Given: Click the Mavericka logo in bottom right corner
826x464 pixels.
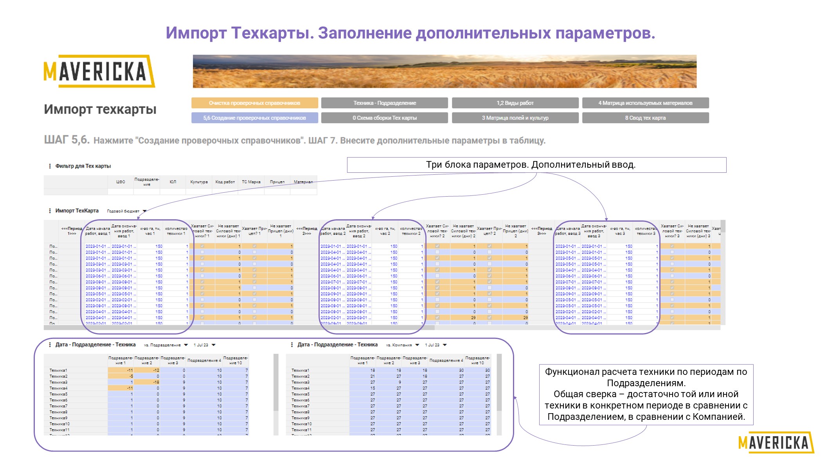Looking at the screenshot, I should tap(776, 442).
